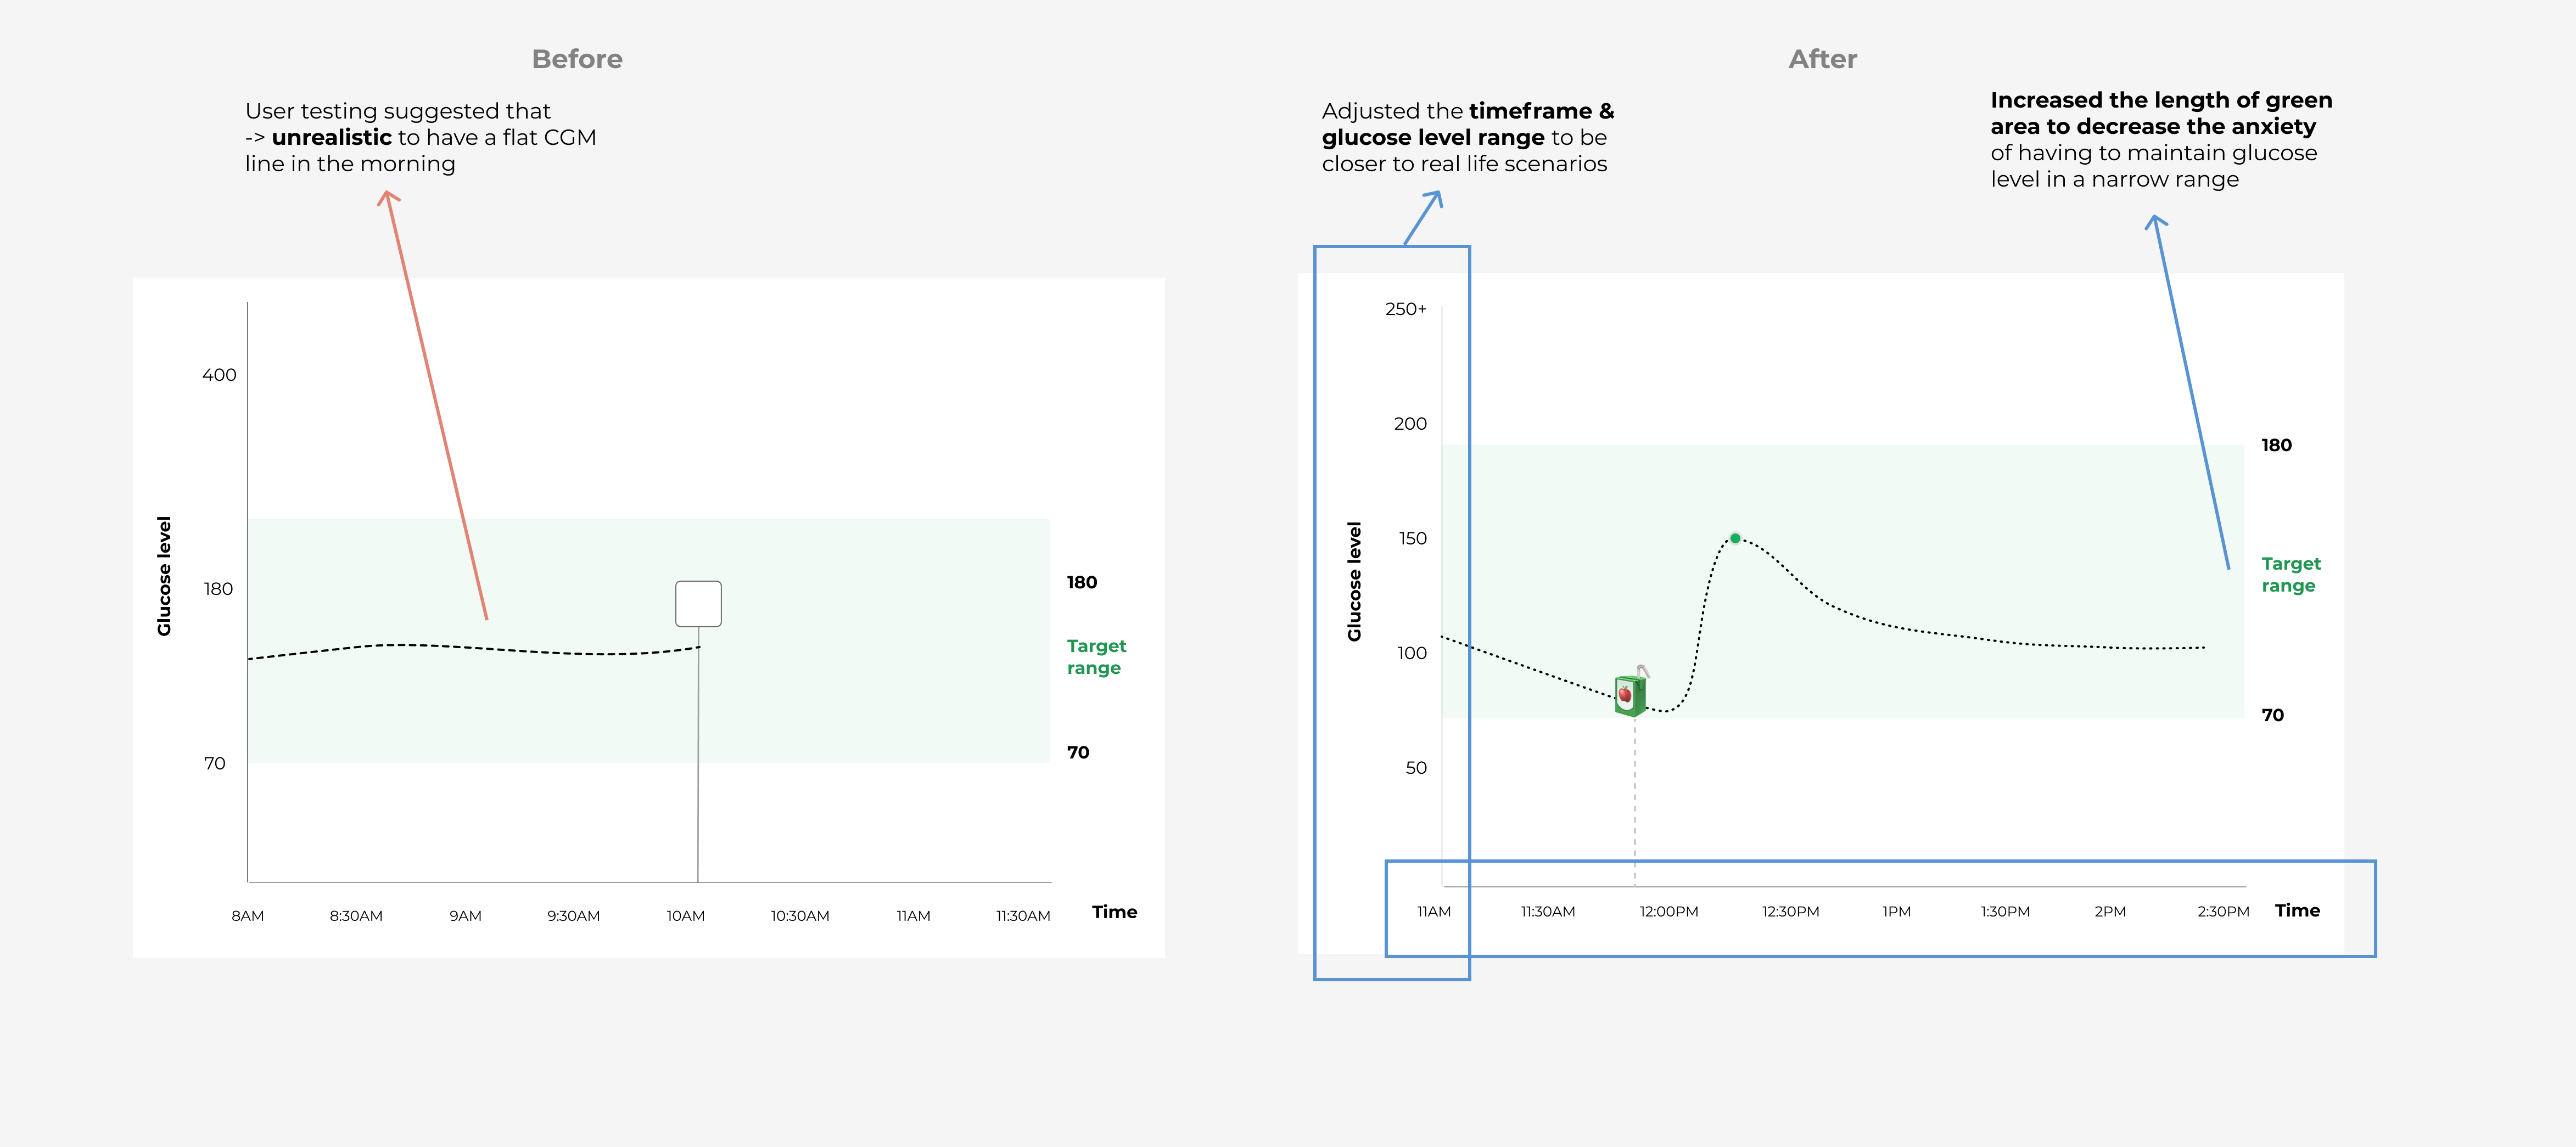Click the "Before" heading
The height and width of the screenshot is (1147, 2576).
pyautogui.click(x=577, y=59)
